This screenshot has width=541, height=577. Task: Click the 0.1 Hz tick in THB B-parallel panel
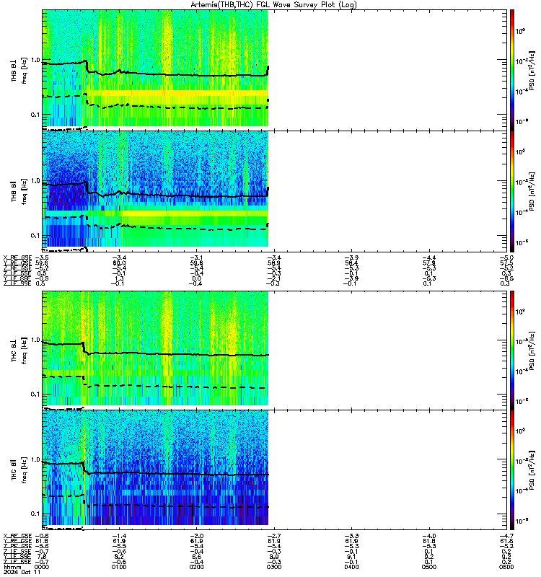(x=36, y=236)
